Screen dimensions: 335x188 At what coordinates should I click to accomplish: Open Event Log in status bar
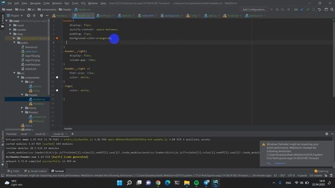coord(321,171)
